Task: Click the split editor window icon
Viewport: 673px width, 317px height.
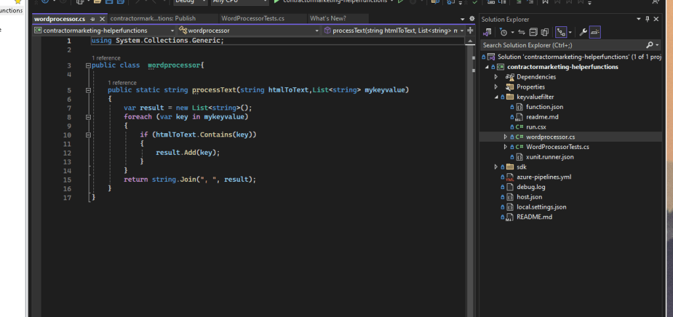Action: 470,30
